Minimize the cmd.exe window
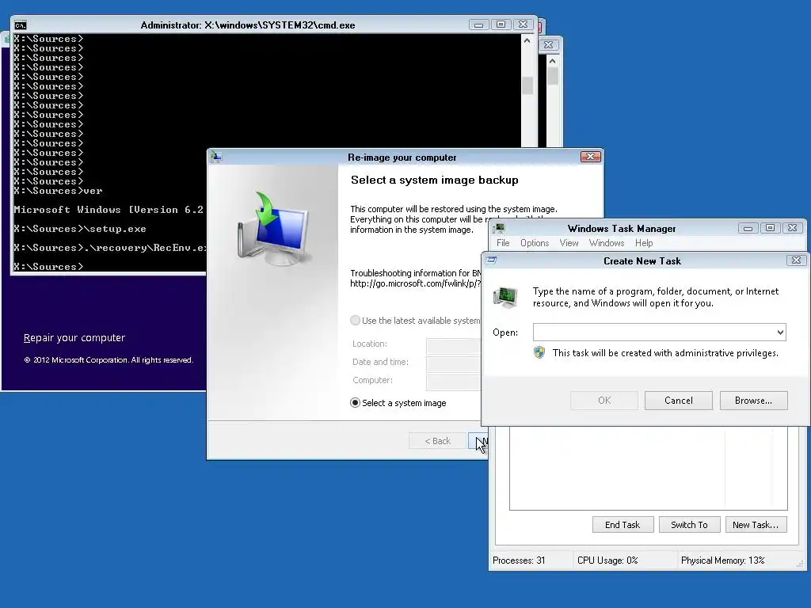This screenshot has width=811, height=608. click(x=478, y=25)
